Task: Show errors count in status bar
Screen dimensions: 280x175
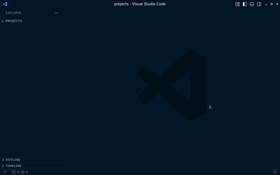Action: [16, 172]
